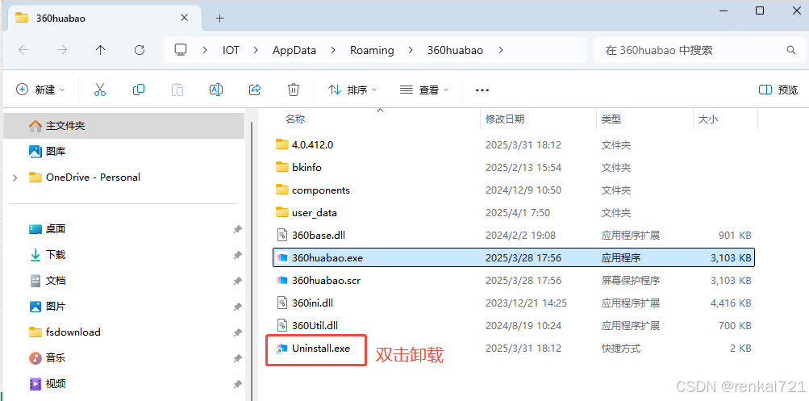
Task: Open the three-dot more options menu
Action: (482, 90)
